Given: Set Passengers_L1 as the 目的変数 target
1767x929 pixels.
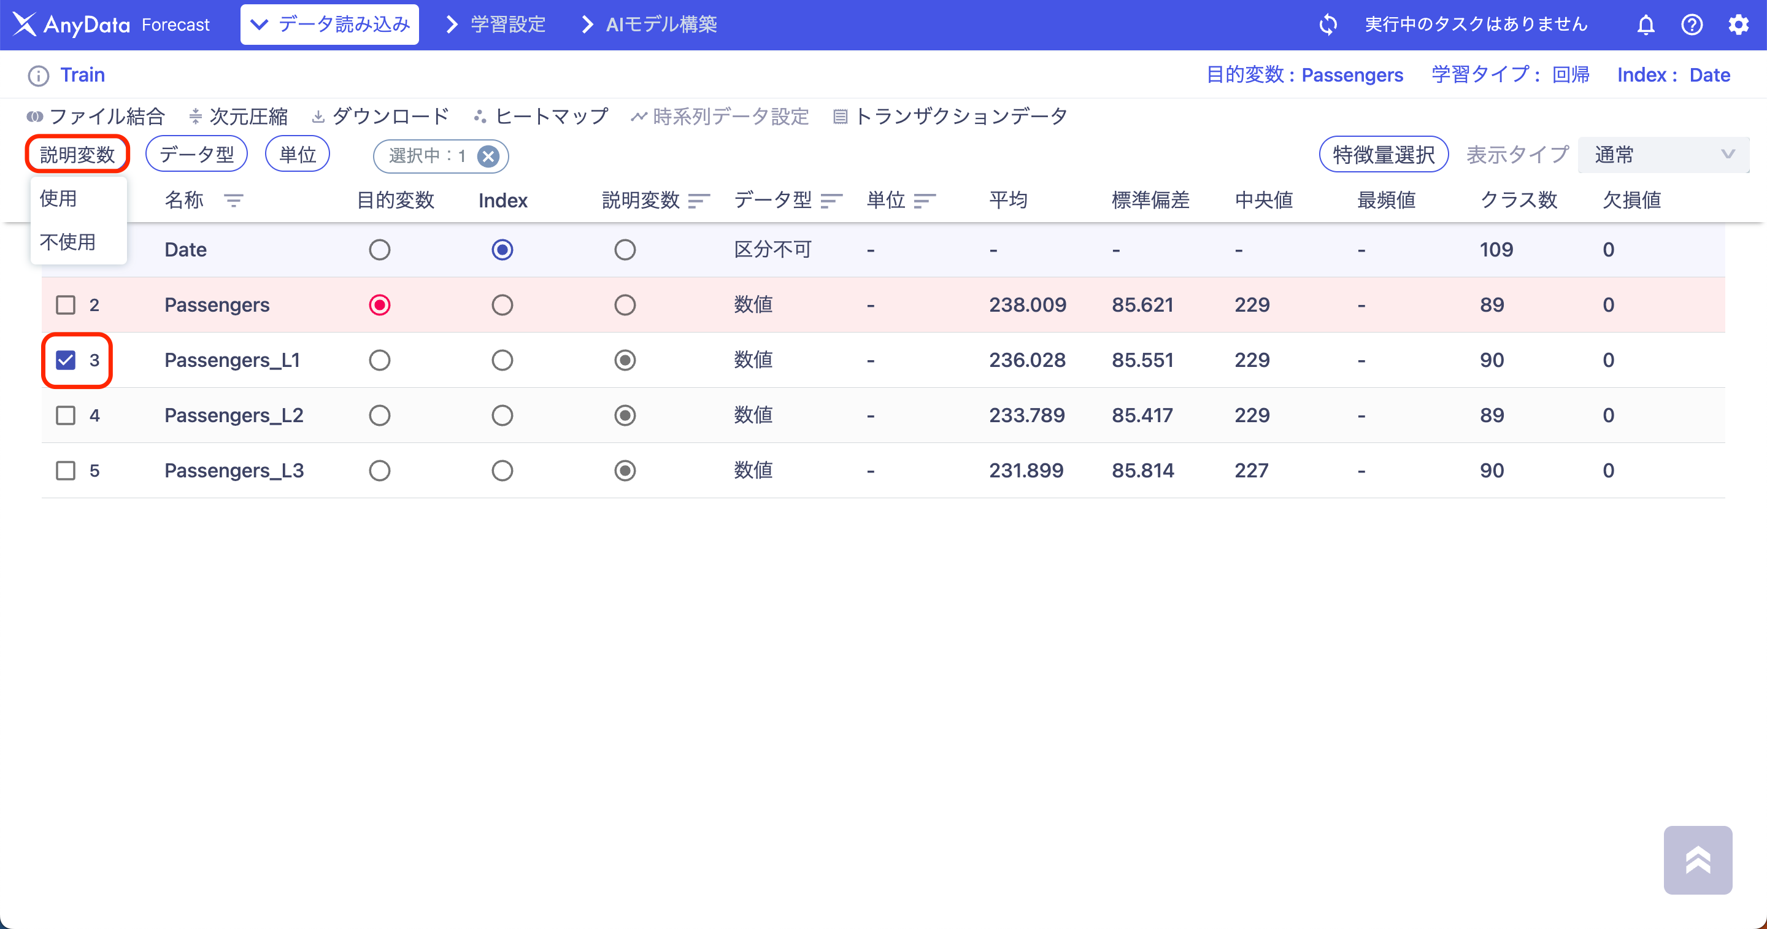Looking at the screenshot, I should coord(380,360).
